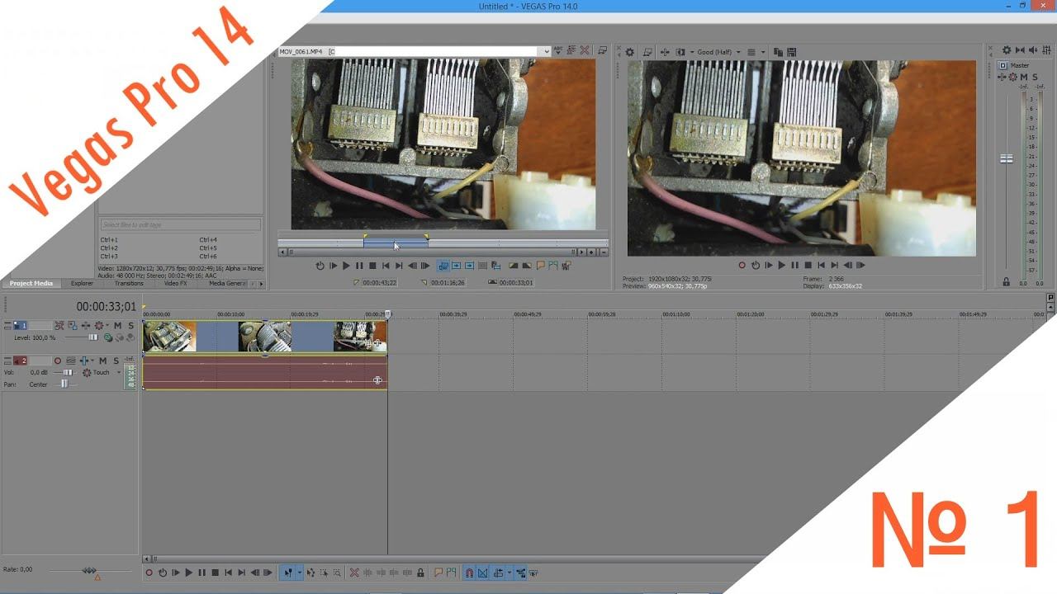Viewport: 1057px width, 594px height.
Task: Click the create subclip icon in Trimmer
Action: click(496, 266)
